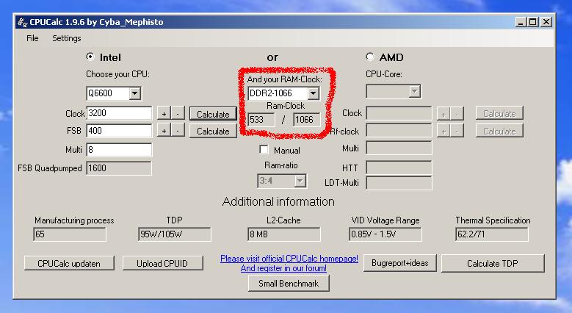
Task: Select the Intel radio button
Action: pyautogui.click(x=90, y=57)
